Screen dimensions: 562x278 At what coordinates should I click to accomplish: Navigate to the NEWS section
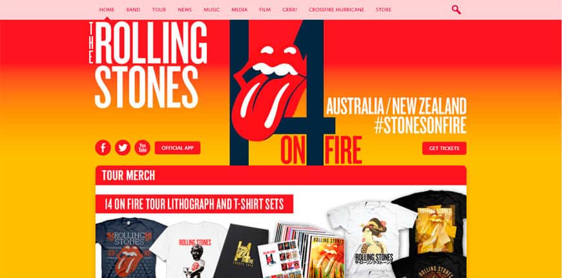185,10
